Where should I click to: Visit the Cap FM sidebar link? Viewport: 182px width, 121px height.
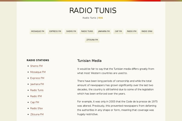pyautogui.click(x=35, y=102)
